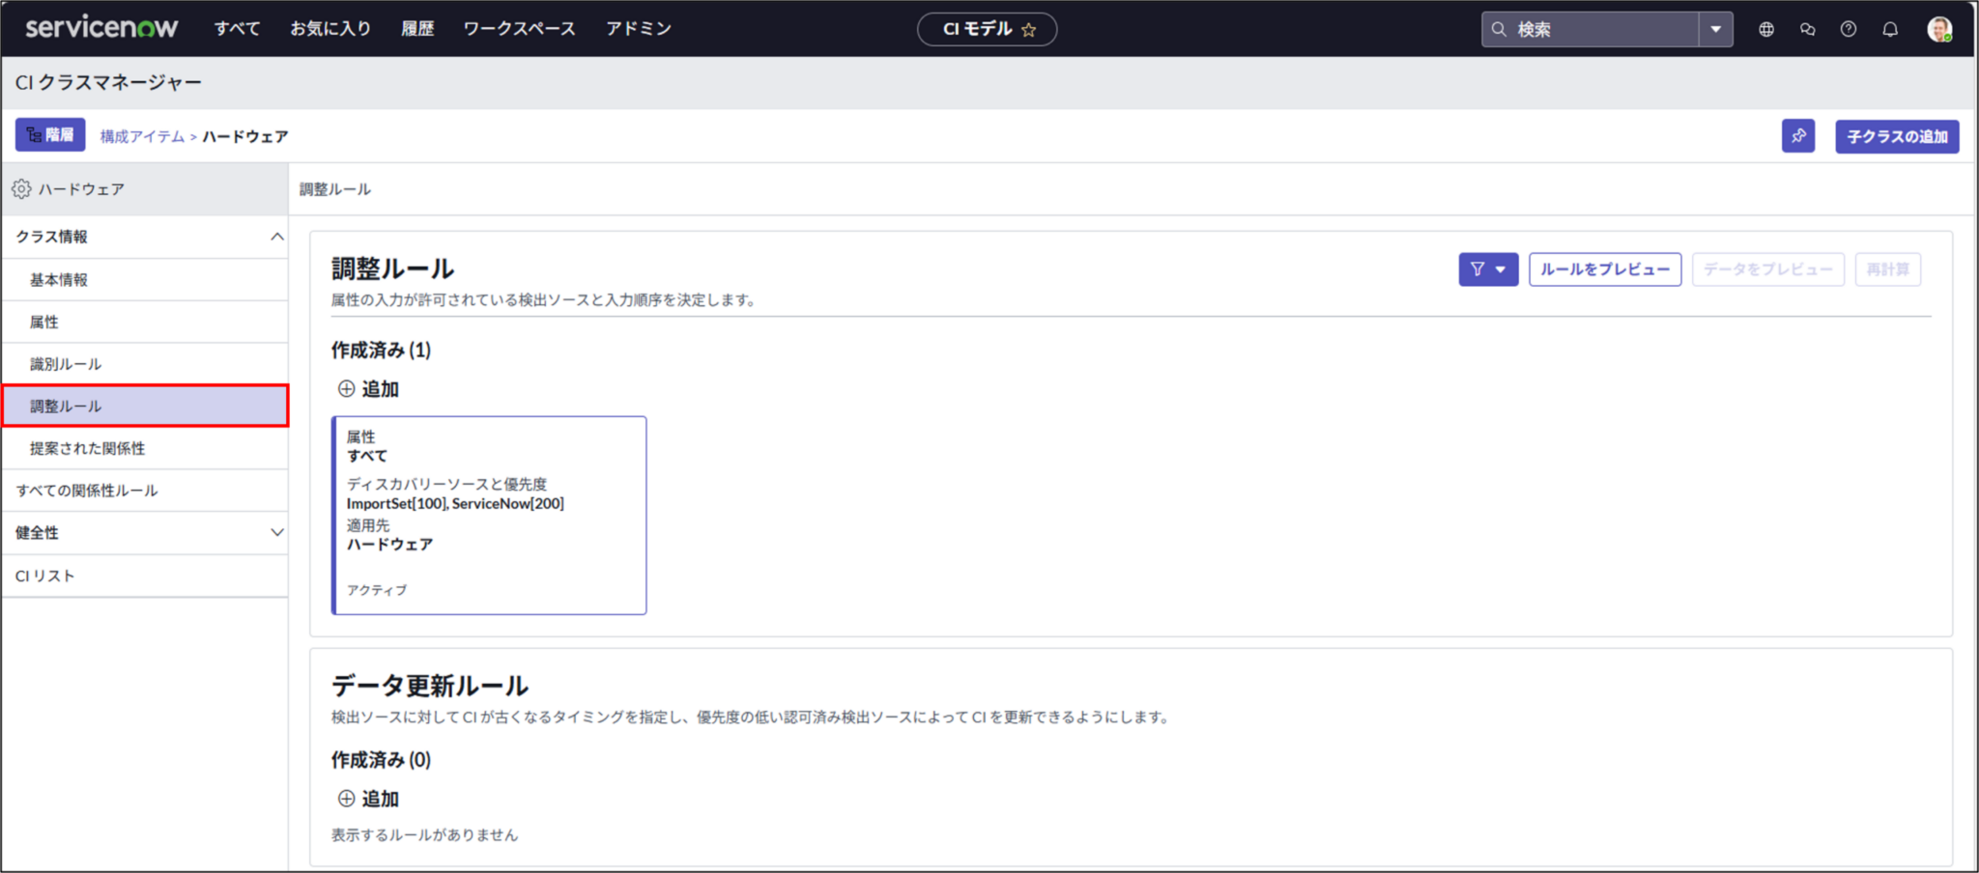The image size is (1979, 873).
Task: Open CI リスト in sidebar
Action: click(x=145, y=576)
